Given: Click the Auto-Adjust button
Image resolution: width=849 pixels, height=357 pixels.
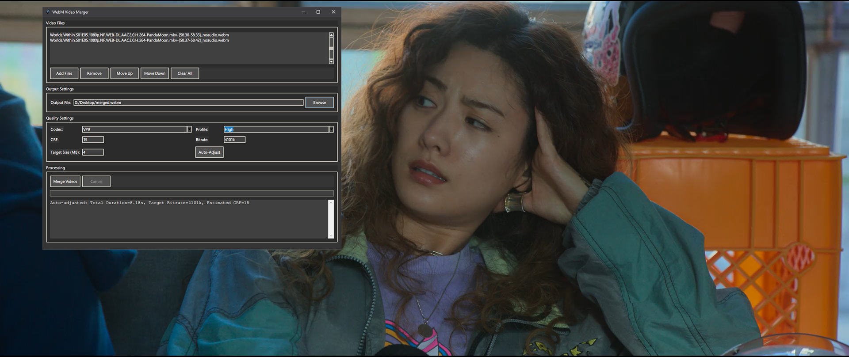Looking at the screenshot, I should tap(209, 152).
